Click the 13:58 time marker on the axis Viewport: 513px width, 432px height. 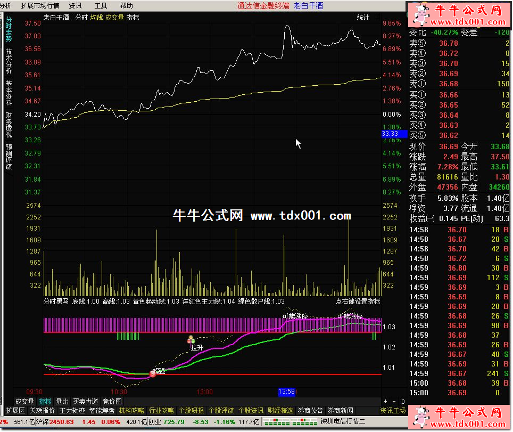pyautogui.click(x=287, y=392)
